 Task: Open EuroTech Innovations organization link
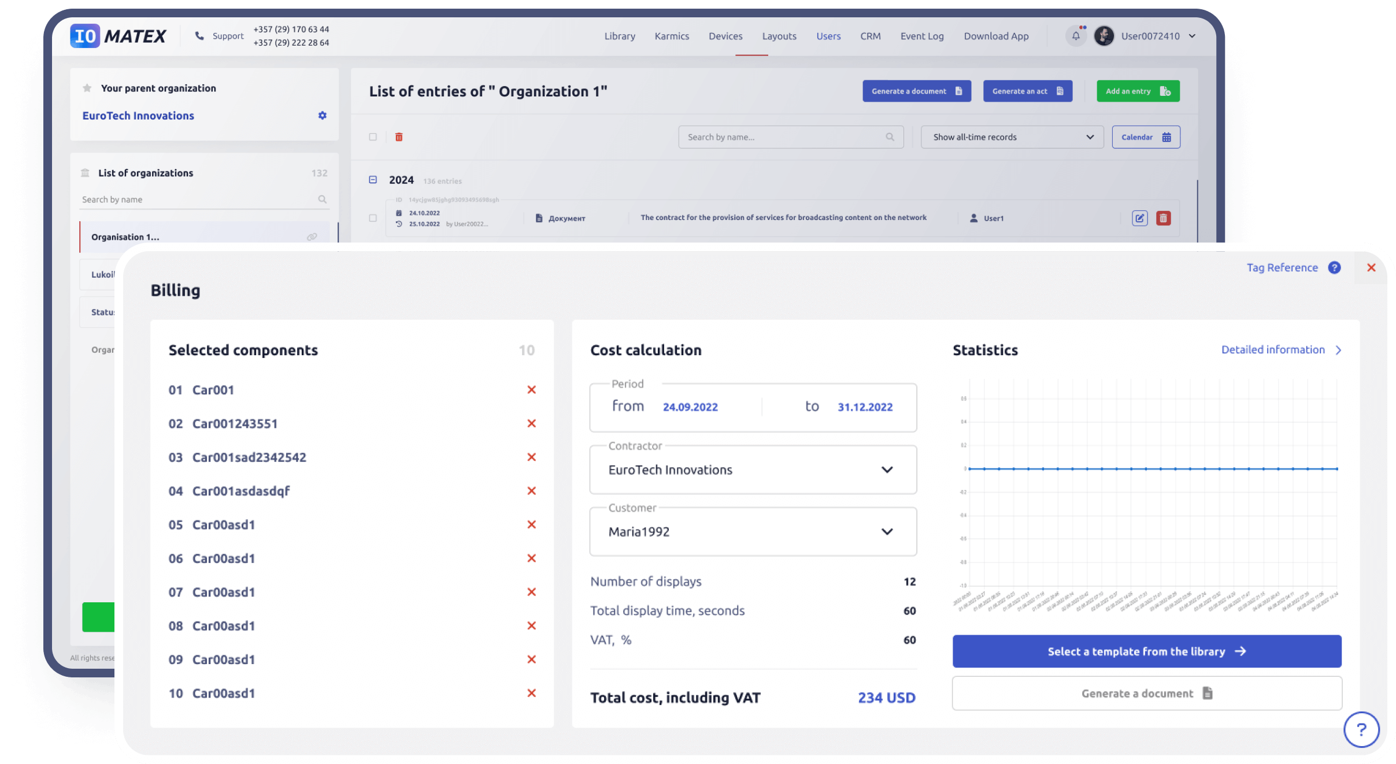138,115
